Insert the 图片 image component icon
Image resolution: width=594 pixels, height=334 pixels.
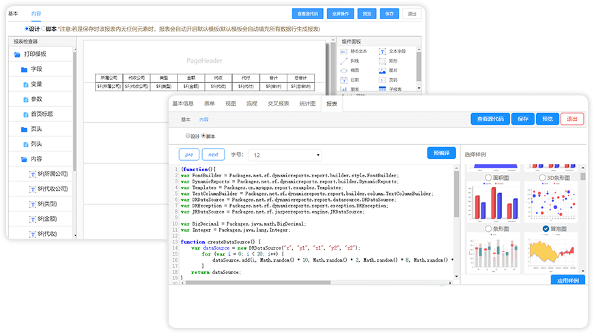[382, 70]
